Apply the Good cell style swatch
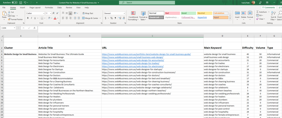Viewport: 282px width, 118px height. point(188,13)
